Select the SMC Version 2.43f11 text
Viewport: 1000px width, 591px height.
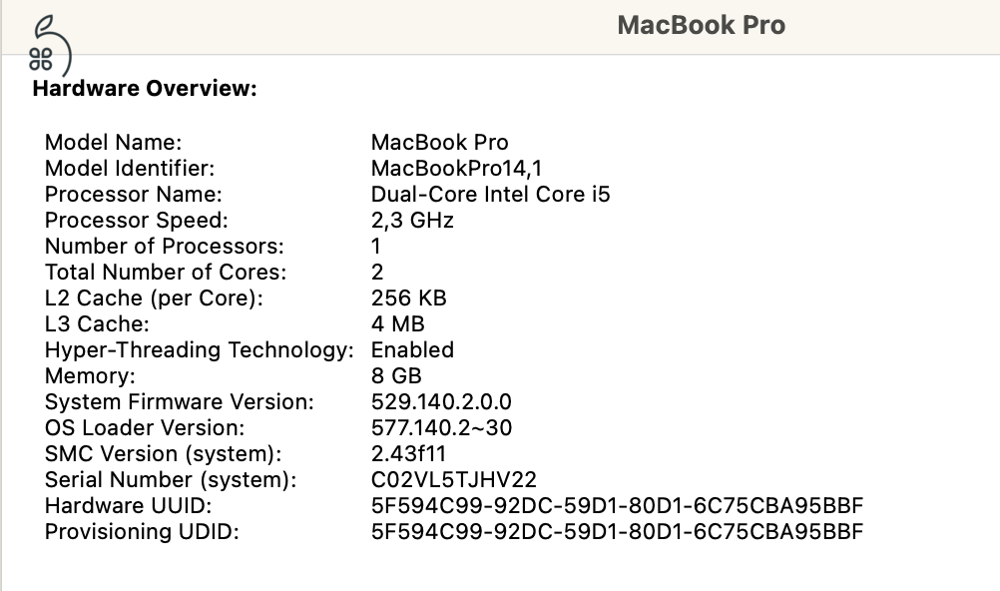406,453
